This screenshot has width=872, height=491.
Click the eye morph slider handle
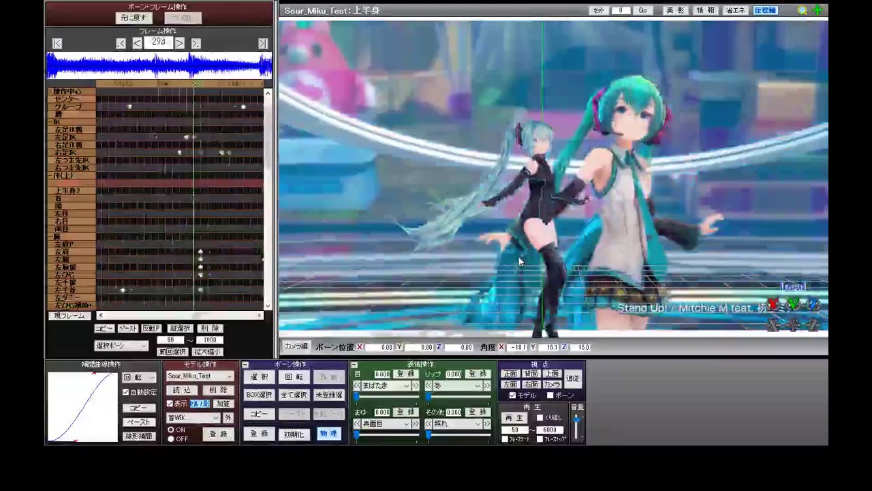(356, 396)
